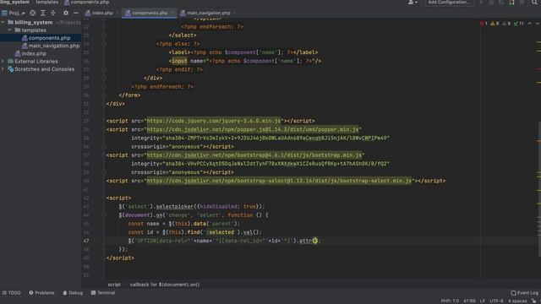
Task: Open the user account icon menu
Action: click(413, 3)
